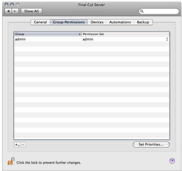The height and width of the screenshot is (171, 182).
Task: Click the lock description text
Action: coord(49,162)
